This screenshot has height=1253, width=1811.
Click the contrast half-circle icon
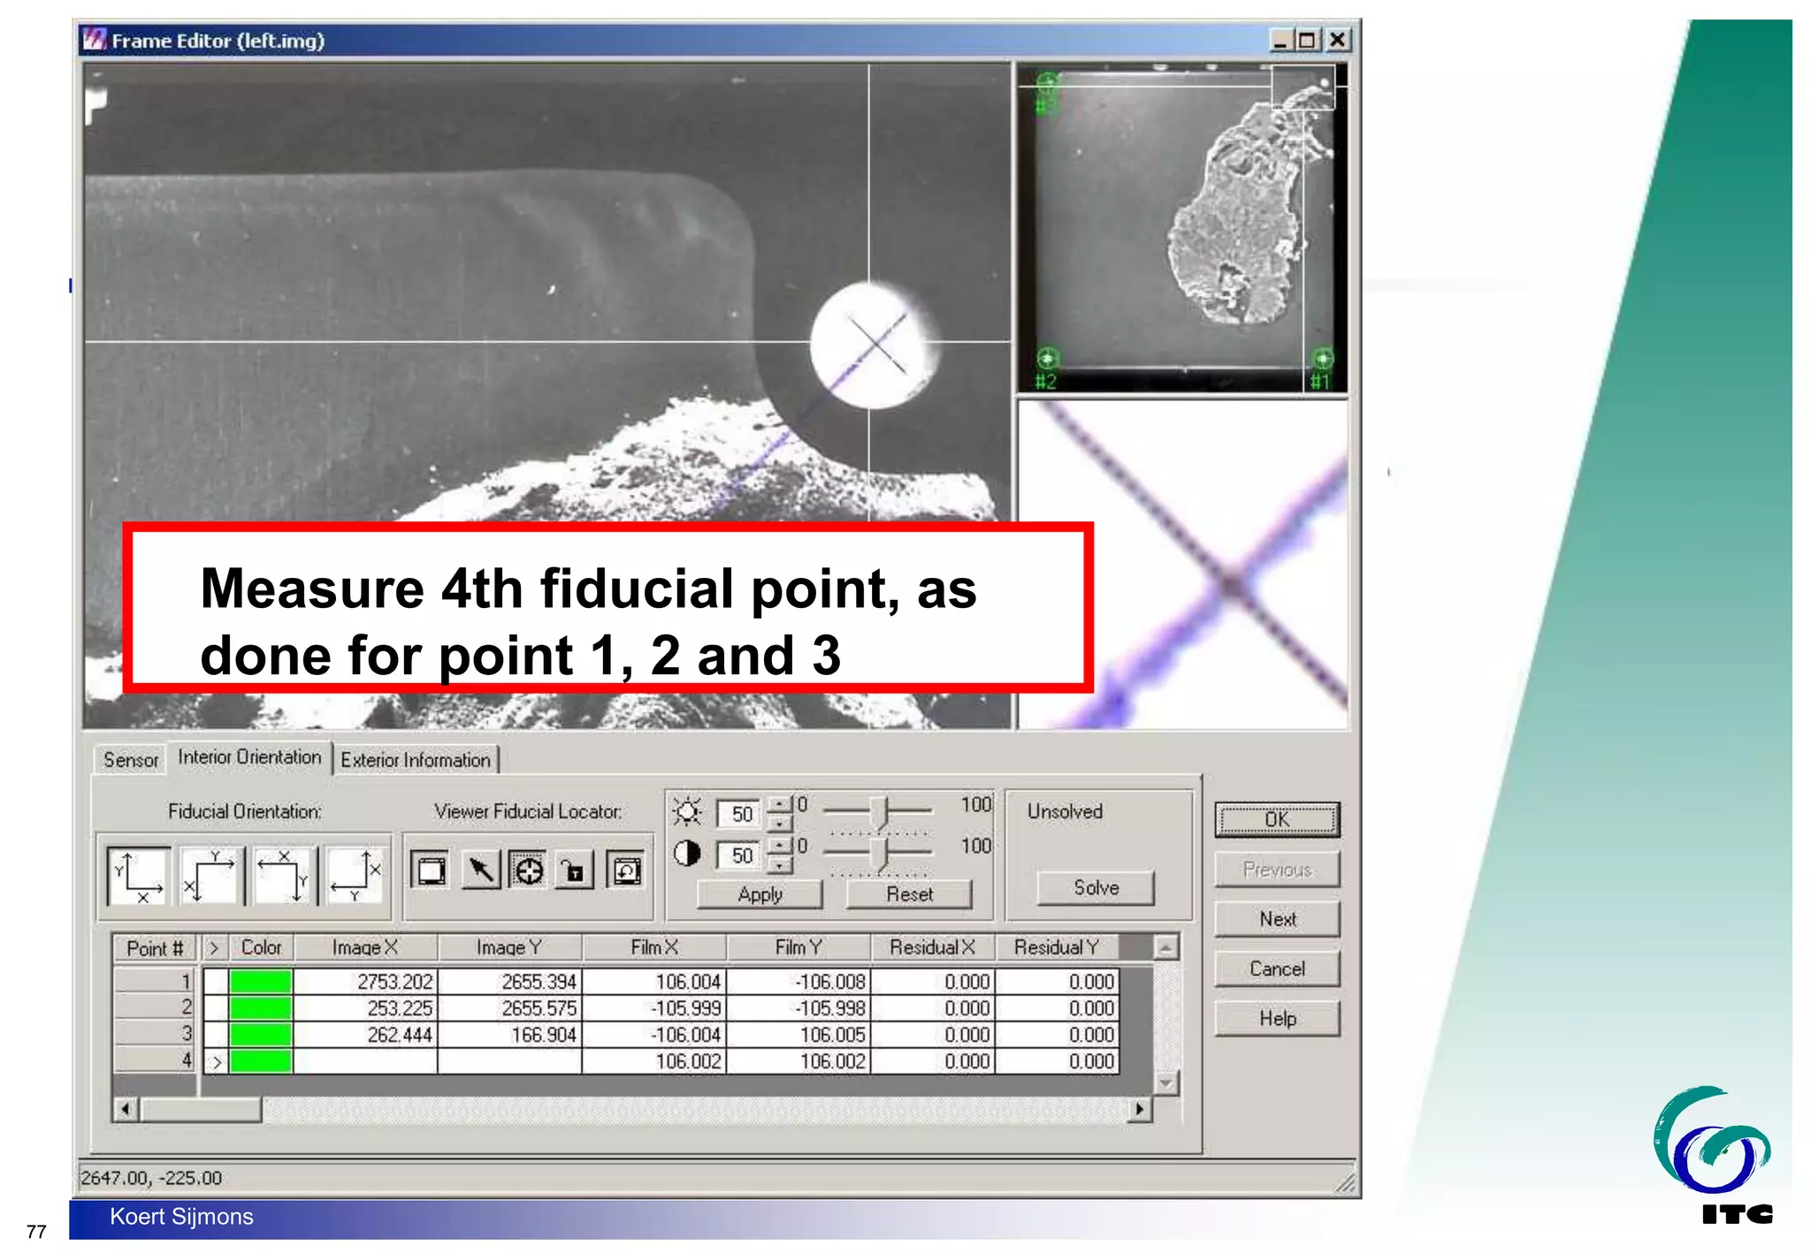tap(687, 854)
